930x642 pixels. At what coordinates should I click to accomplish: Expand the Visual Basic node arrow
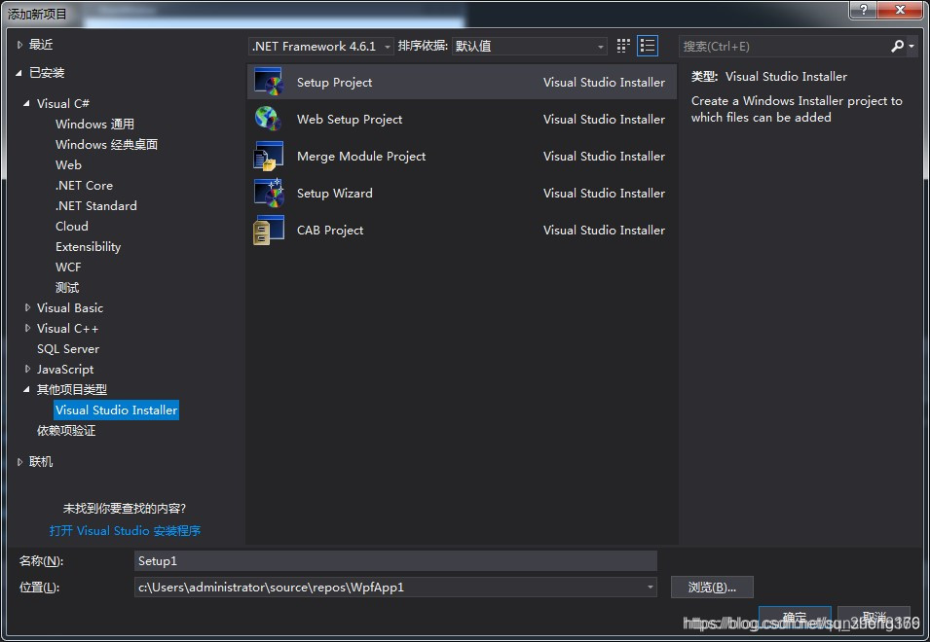[x=27, y=307]
